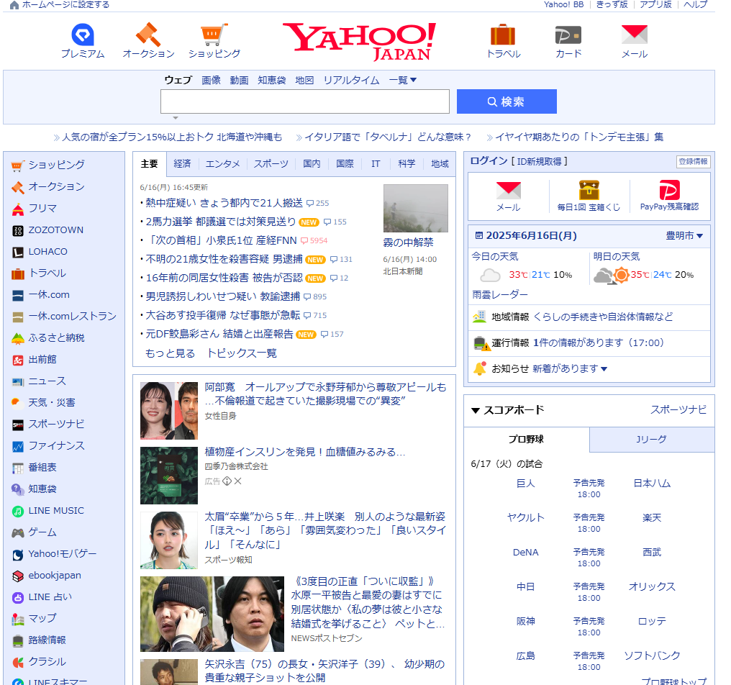731x685 pixels.
Task: Select the プロ野球 scoreboard tab
Action: tap(526, 439)
